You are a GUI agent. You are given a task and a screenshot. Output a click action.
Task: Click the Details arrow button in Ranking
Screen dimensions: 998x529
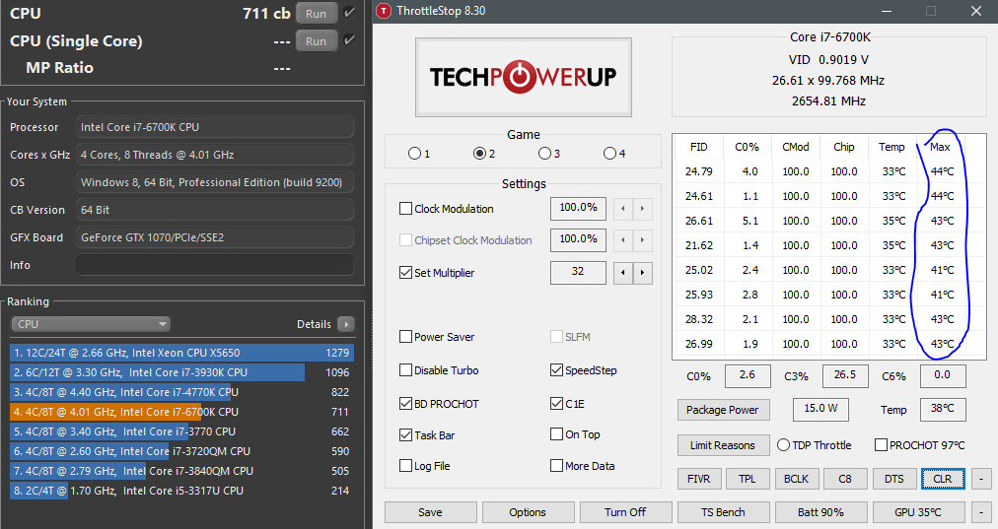346,324
